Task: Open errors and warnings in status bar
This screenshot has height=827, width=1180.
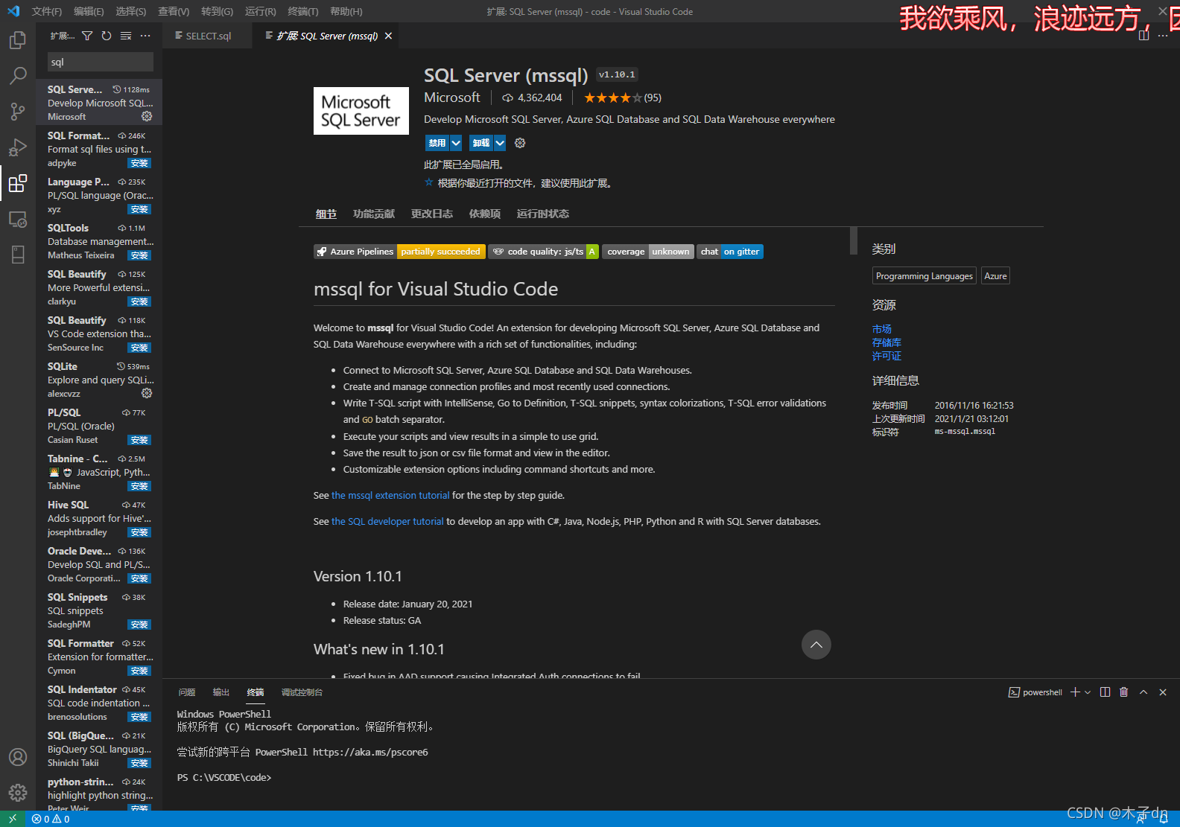Action: 51,819
